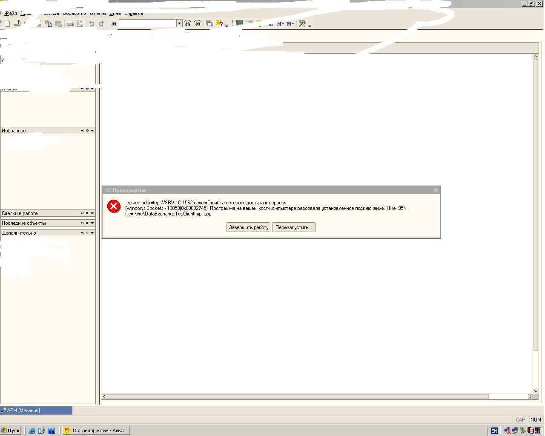The image size is (545, 436).
Task: Open Internet Explorer from quick launch
Action: (x=32, y=430)
